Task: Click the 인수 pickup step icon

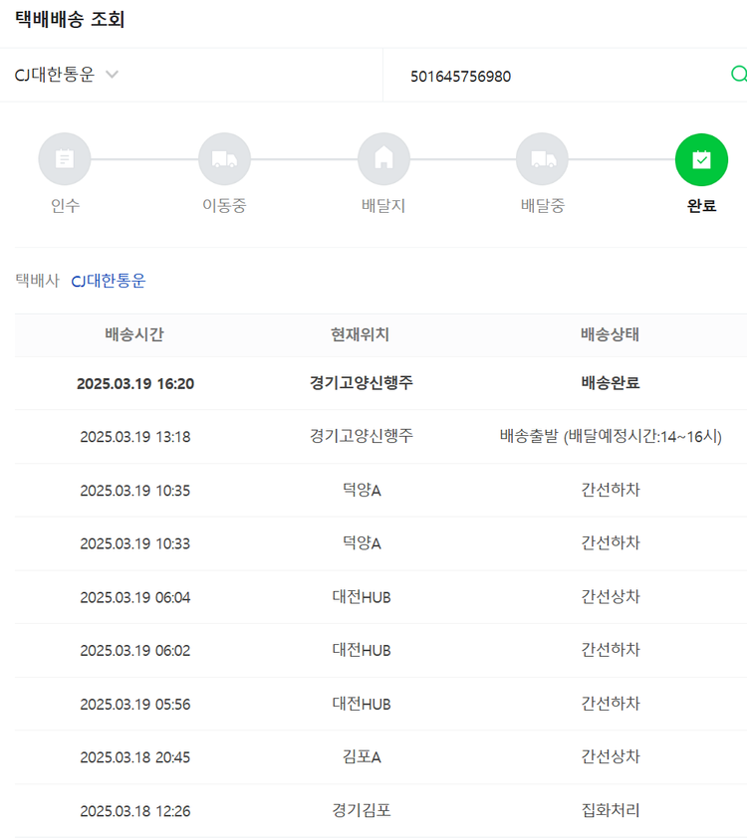Action: point(65,159)
